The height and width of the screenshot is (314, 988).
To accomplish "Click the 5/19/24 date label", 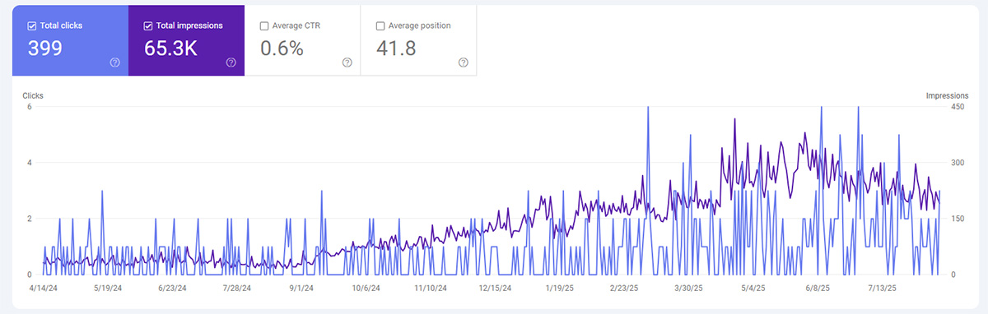I will (107, 289).
